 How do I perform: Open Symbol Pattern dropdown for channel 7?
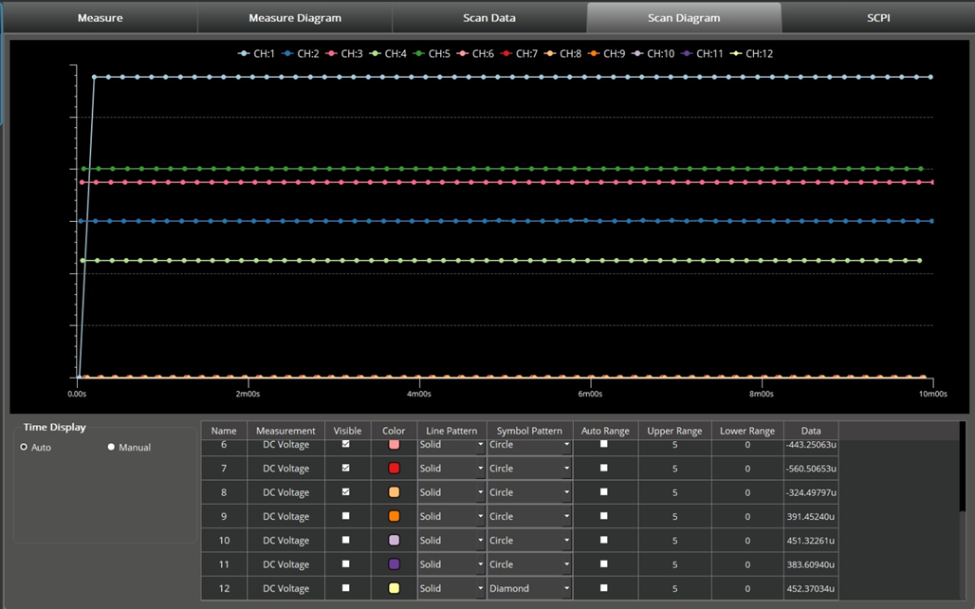529,469
